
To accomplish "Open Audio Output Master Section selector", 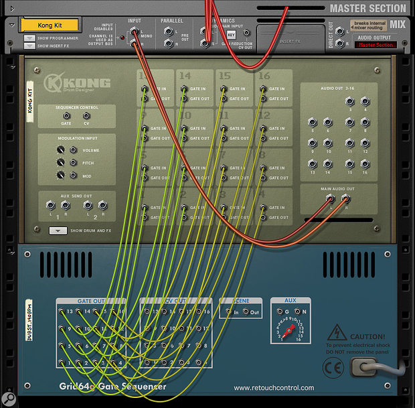I will click(x=376, y=45).
